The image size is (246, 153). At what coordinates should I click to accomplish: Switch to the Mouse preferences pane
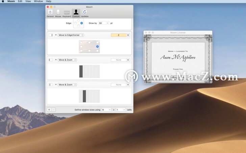coord(58,13)
